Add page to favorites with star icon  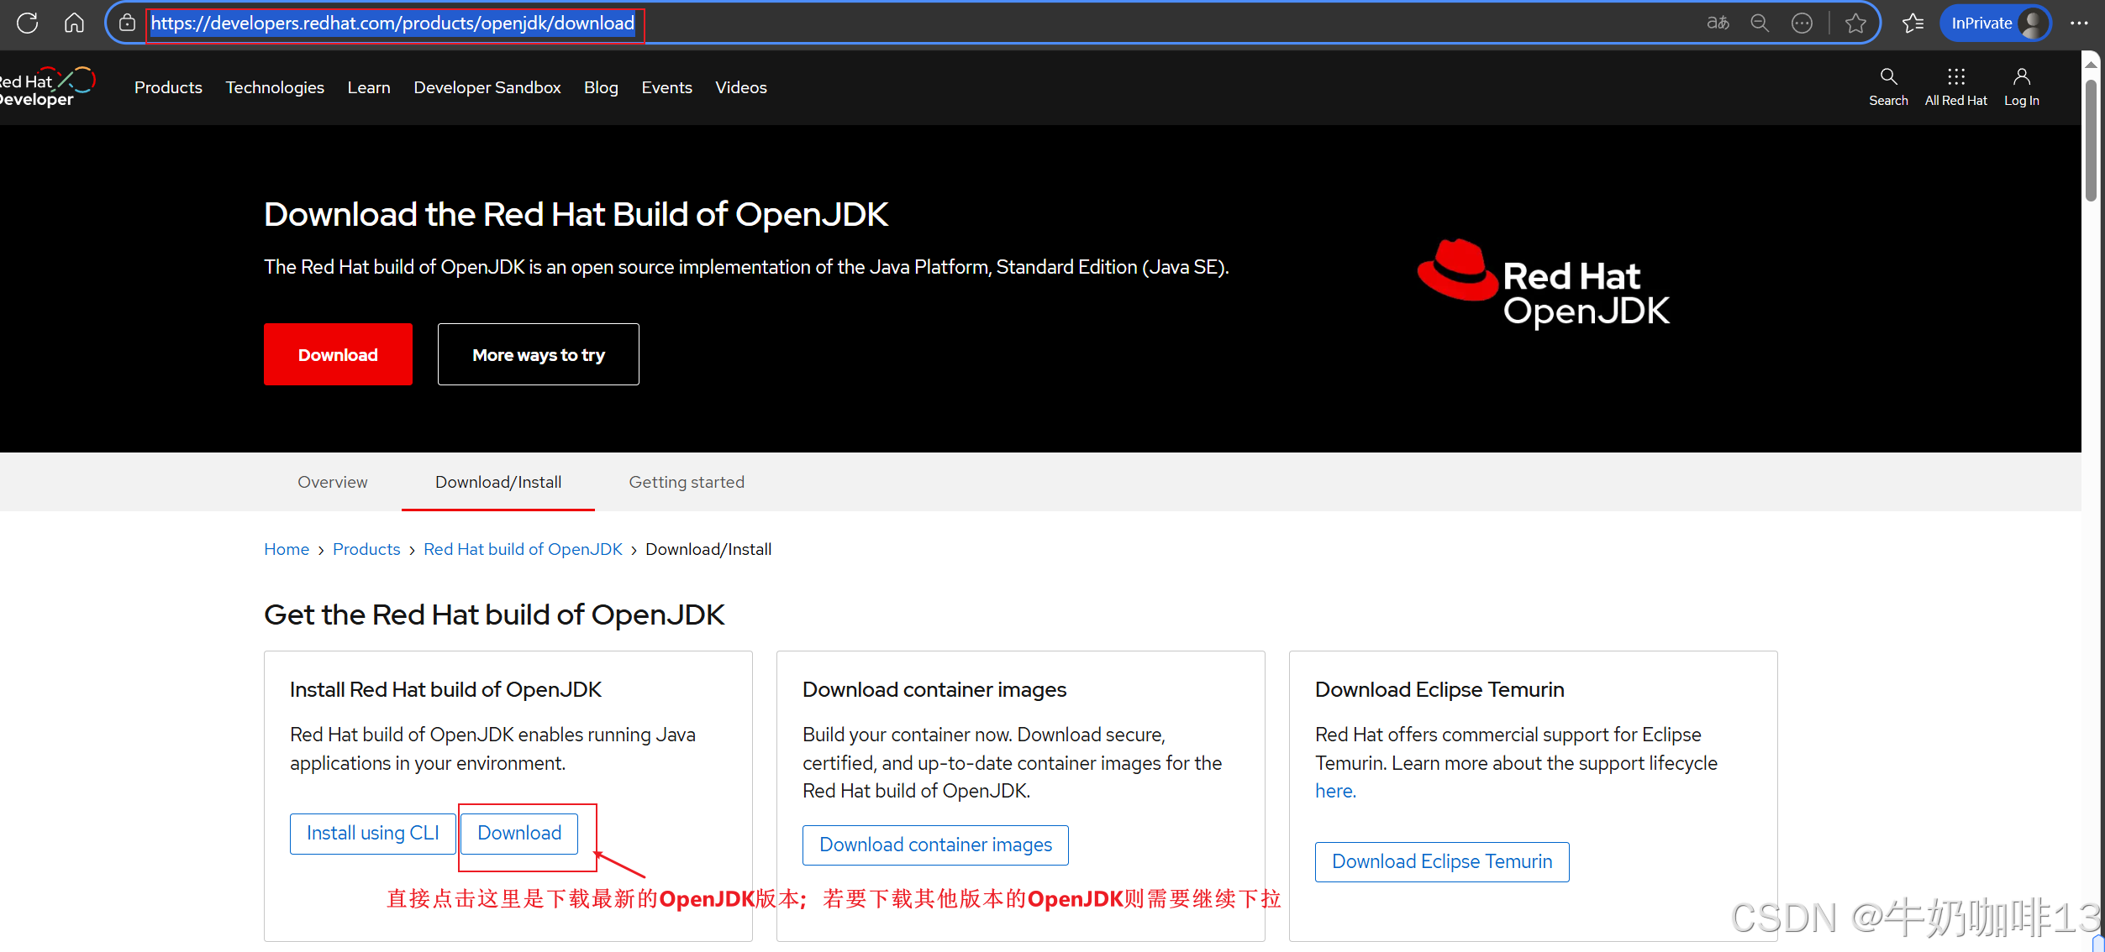(1855, 23)
